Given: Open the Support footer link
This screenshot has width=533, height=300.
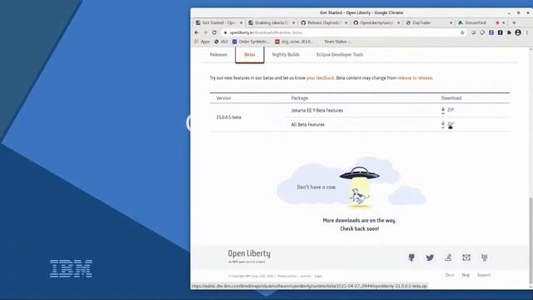Looking at the screenshot, I should point(484,275).
